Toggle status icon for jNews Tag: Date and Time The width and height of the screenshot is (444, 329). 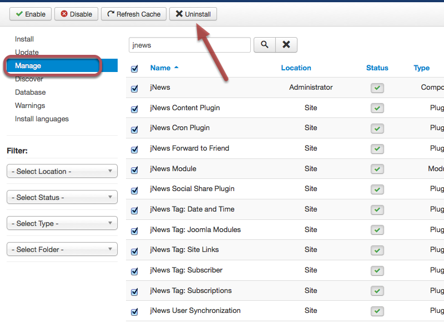[377, 210]
